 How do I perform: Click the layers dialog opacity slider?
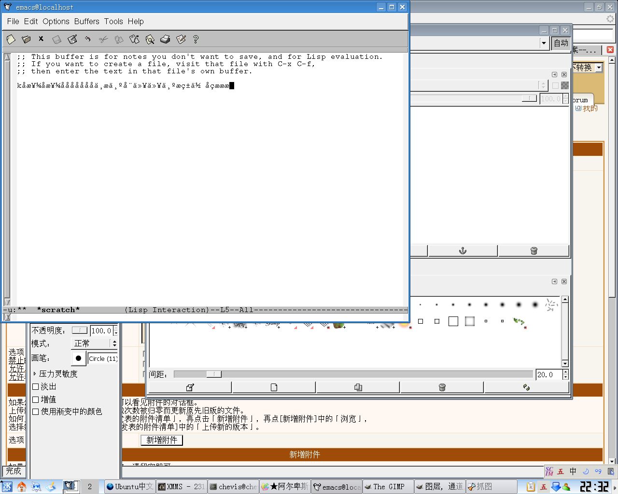[x=530, y=98]
